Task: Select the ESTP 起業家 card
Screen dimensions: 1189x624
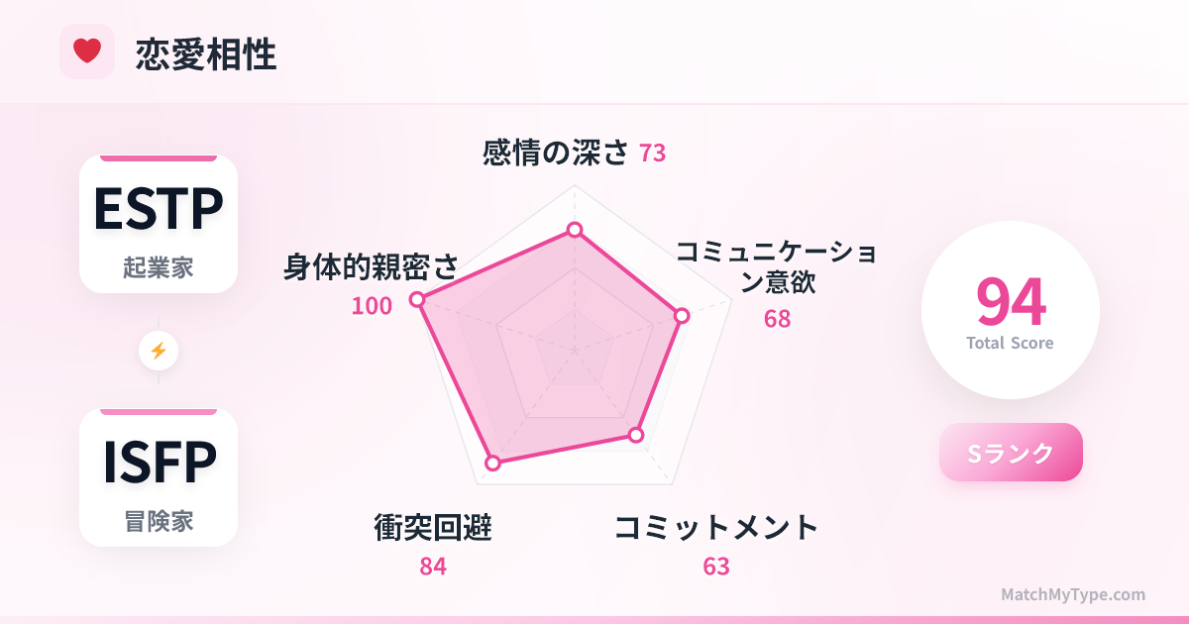Action: (x=159, y=224)
